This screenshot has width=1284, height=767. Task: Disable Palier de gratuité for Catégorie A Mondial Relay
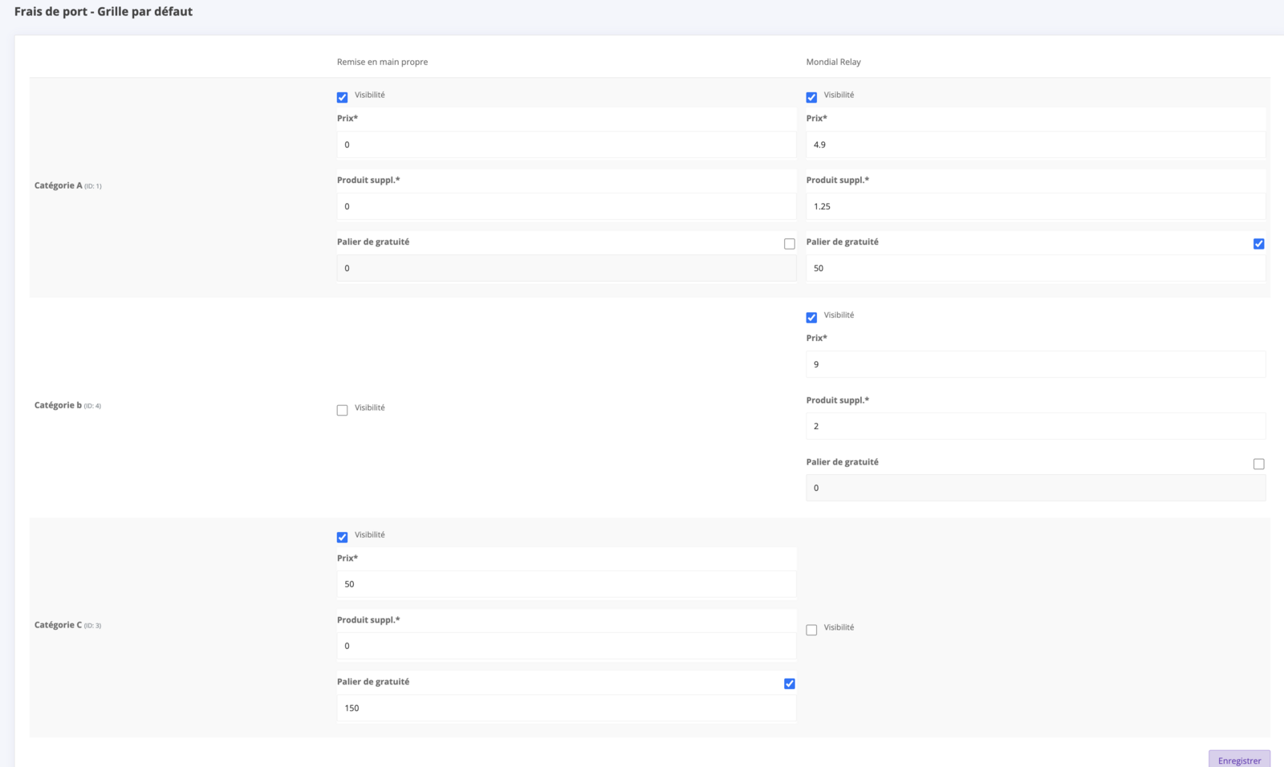(1258, 244)
